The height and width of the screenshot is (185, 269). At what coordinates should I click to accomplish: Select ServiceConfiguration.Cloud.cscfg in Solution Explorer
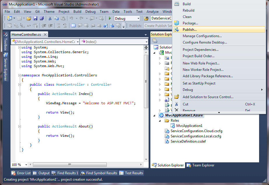coord(196,131)
